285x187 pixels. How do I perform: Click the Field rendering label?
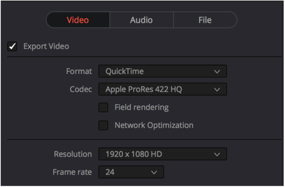pyautogui.click(x=142, y=107)
